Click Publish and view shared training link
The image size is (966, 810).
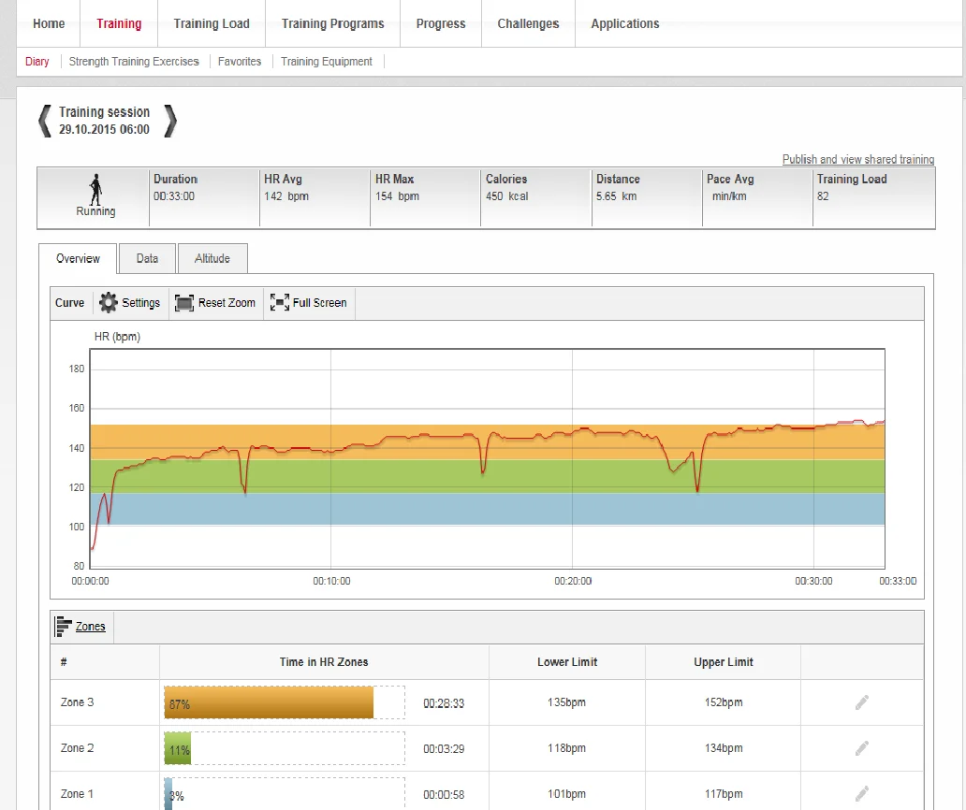coord(857,159)
